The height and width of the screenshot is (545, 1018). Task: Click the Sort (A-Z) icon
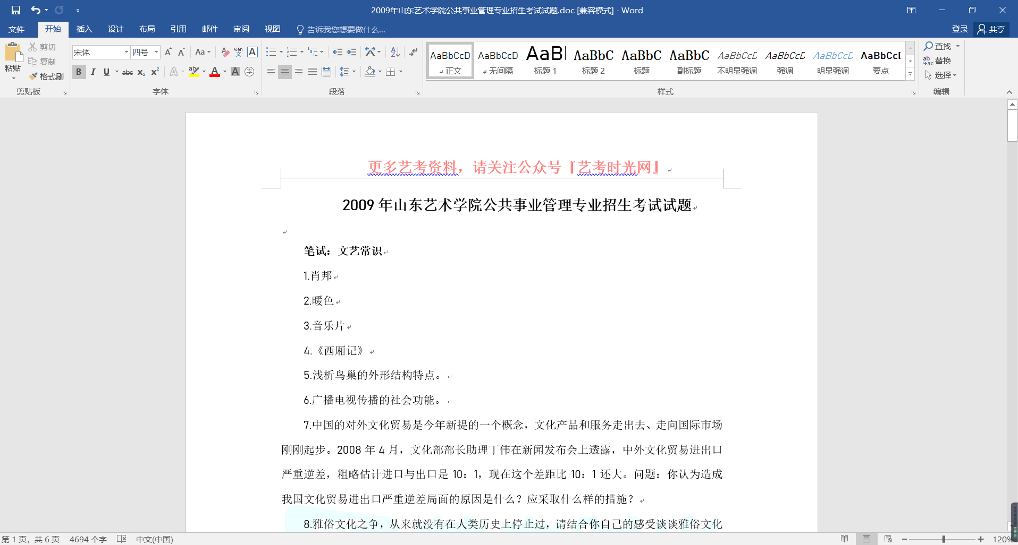click(x=395, y=52)
